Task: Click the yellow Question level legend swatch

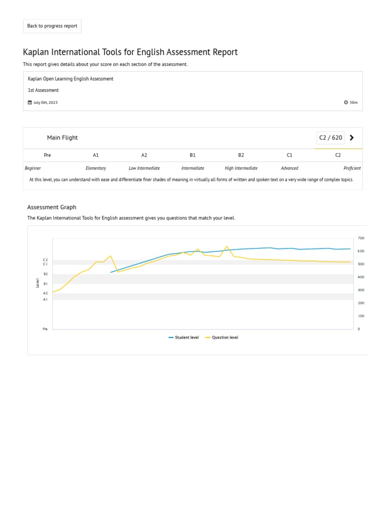Action: point(208,337)
